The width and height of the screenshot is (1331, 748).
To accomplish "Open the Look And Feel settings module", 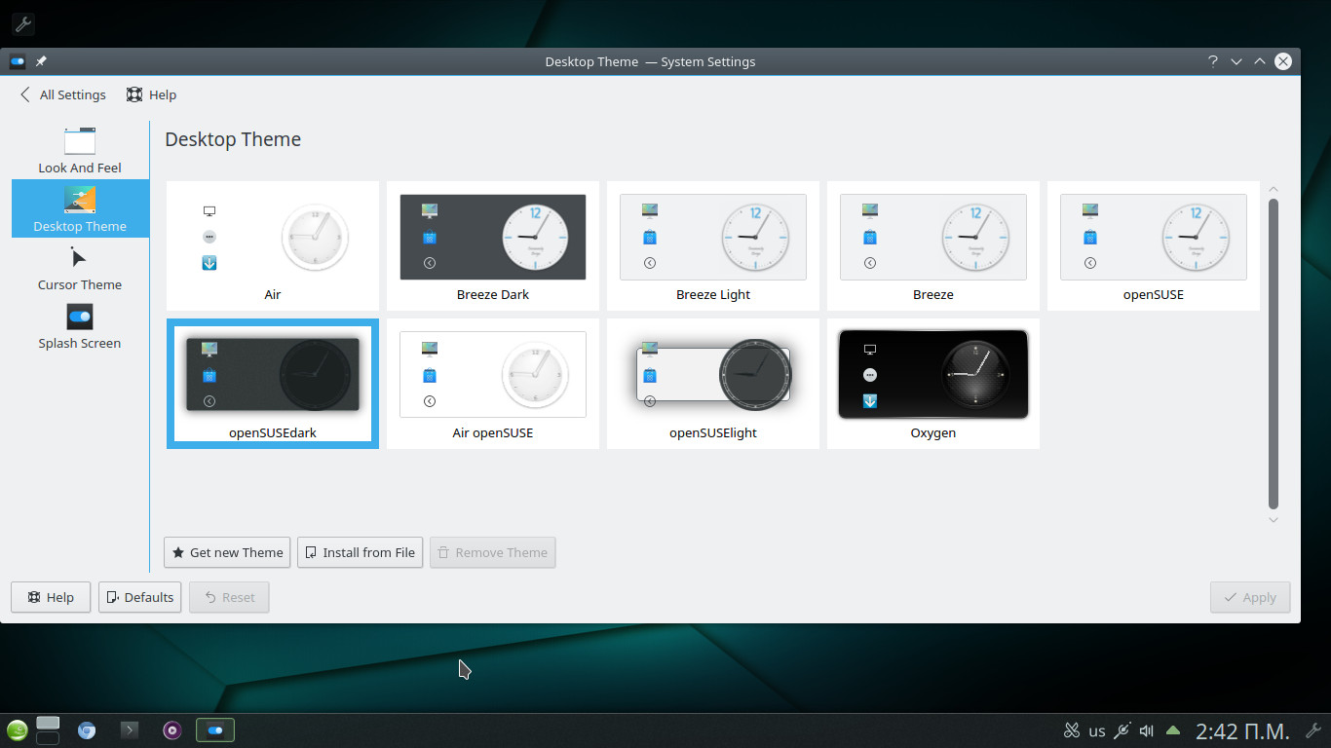I will (x=80, y=150).
